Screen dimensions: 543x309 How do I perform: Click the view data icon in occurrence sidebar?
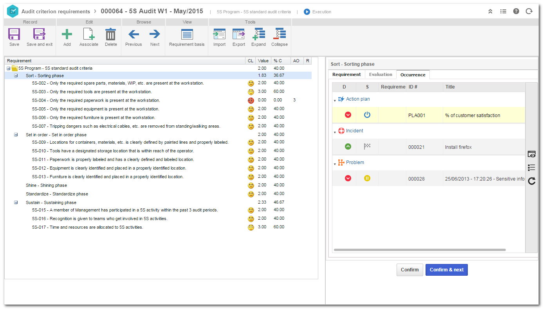531,154
